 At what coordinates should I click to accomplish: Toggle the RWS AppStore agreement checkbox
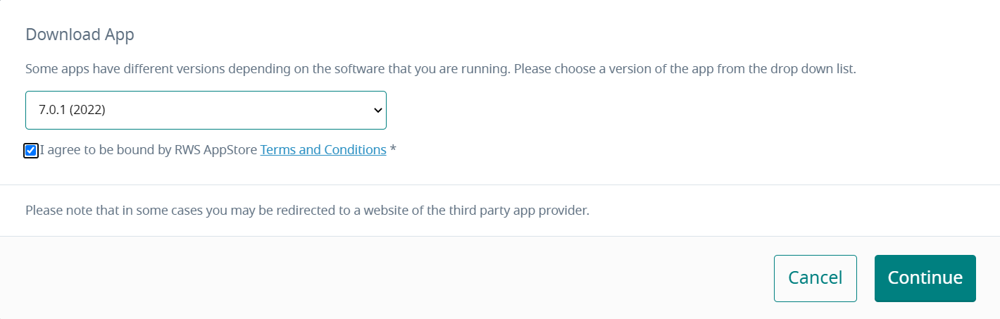[x=31, y=150]
